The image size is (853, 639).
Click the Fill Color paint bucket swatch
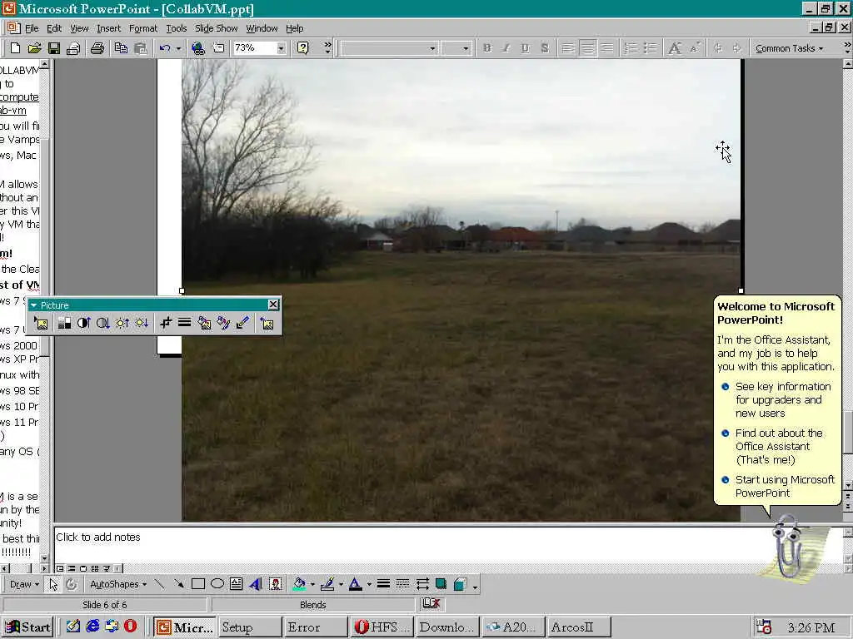click(299, 584)
